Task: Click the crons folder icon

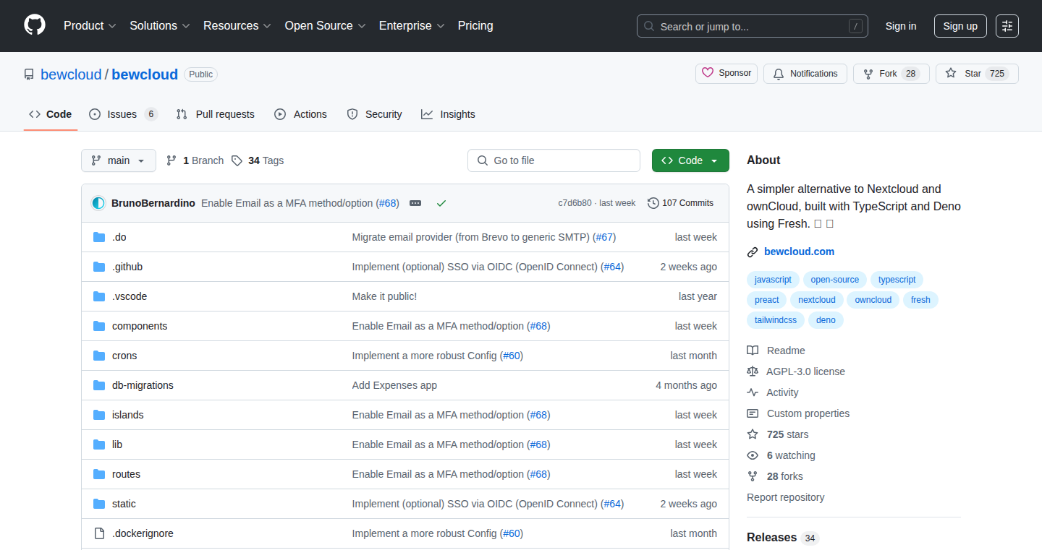Action: tap(99, 356)
